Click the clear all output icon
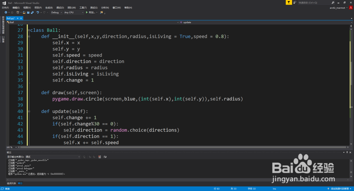This screenshot has width=354, height=191. click(99, 157)
